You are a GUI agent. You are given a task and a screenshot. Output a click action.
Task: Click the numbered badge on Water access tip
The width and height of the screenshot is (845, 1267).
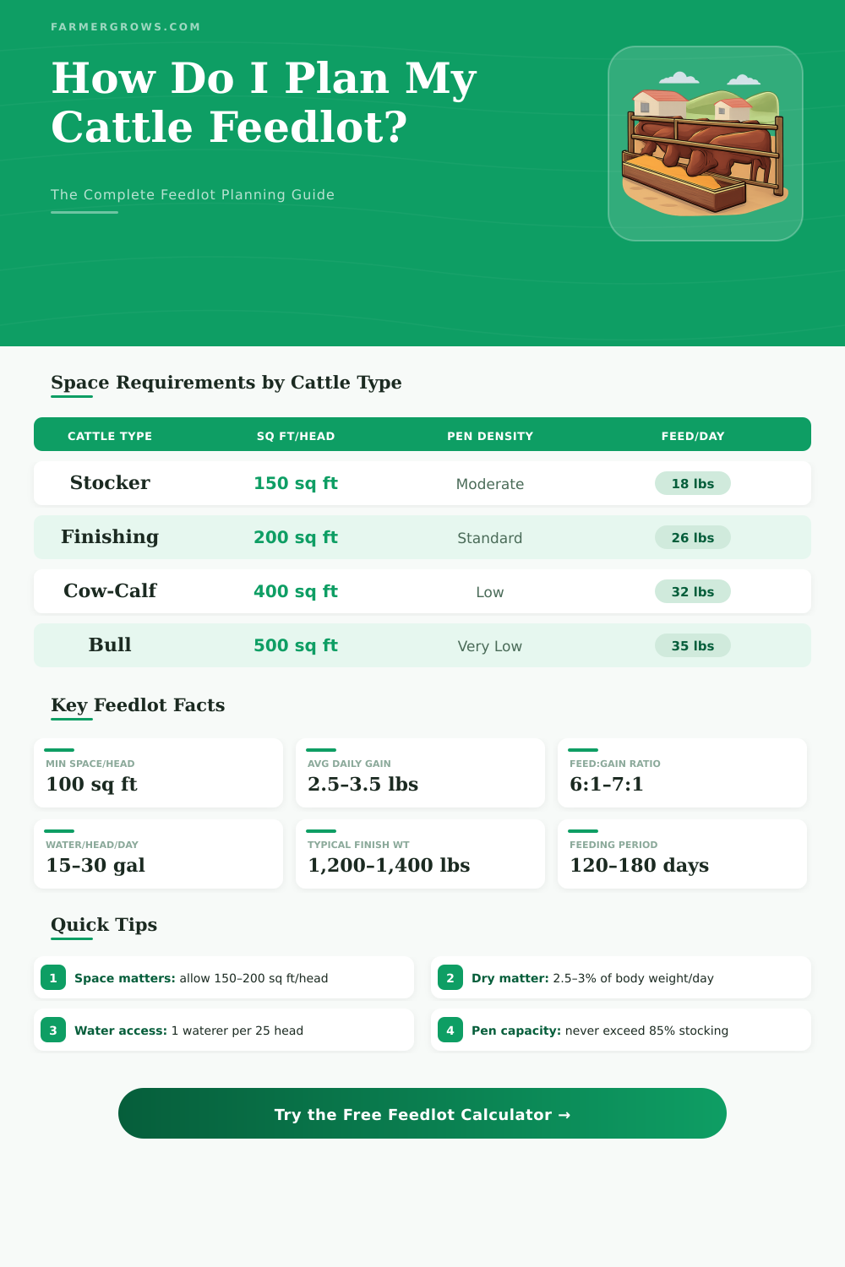coord(53,1030)
